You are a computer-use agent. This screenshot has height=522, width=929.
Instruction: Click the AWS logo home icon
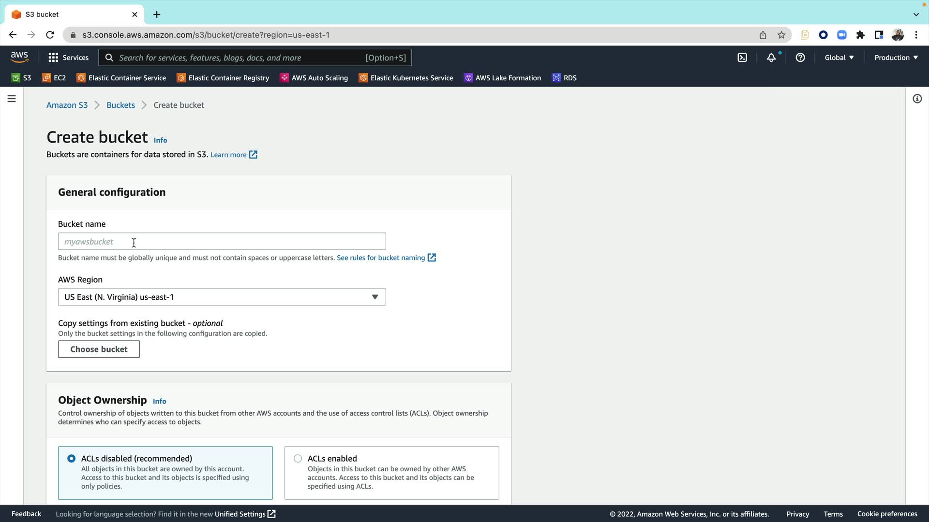[19, 57]
